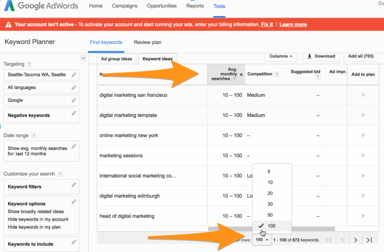Click 'online marketing new york' keyword
Screen dimensions: 384x252
[128, 135]
